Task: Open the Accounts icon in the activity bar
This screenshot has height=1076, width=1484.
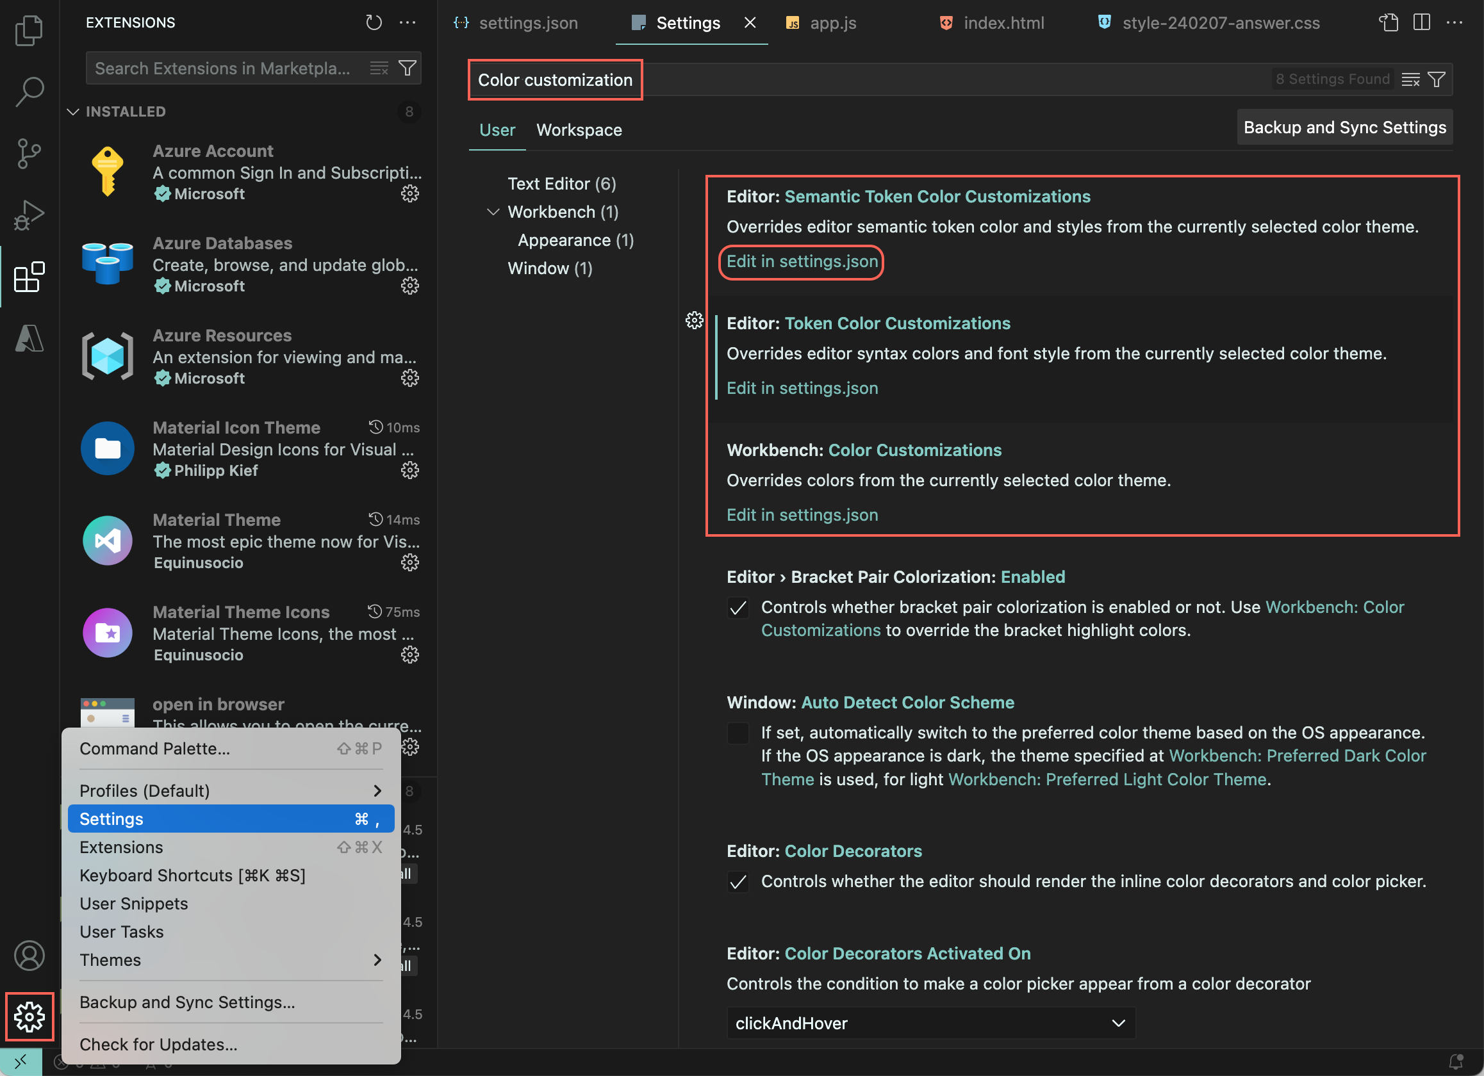Action: (29, 955)
